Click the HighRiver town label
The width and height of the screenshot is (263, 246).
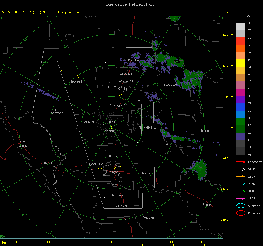pyautogui.click(x=121, y=205)
